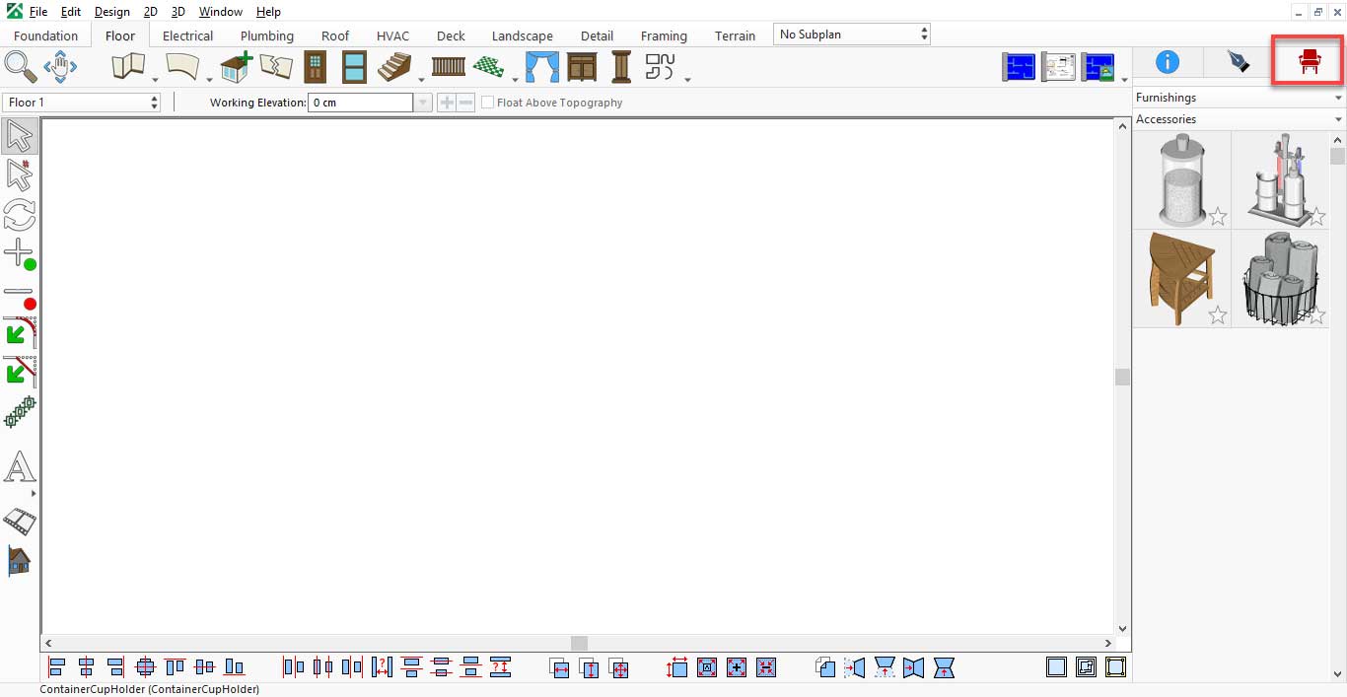Screen dimensions: 1347x697
Task: Enable Float Above Topography checkbox
Action: tap(487, 103)
